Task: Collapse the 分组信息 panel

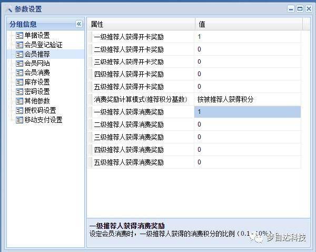Action: coord(79,24)
